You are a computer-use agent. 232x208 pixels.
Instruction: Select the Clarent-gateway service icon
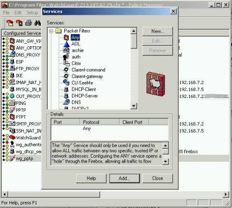pos(66,76)
